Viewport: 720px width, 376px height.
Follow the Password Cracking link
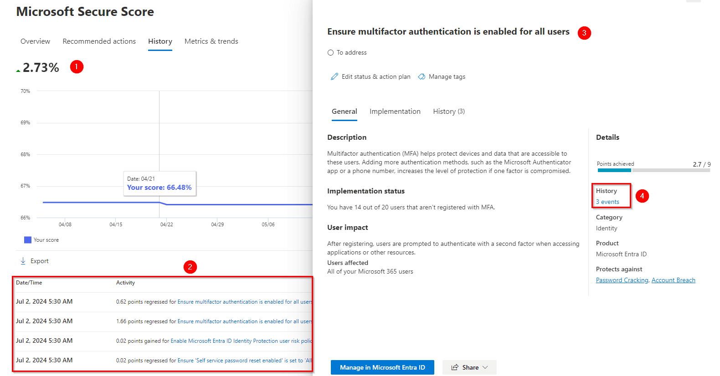tap(622, 280)
